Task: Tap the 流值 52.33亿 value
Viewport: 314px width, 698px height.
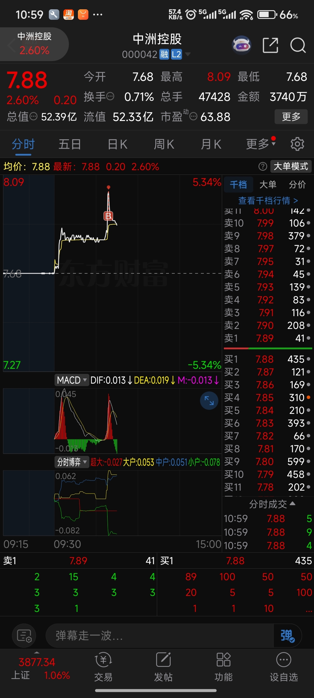Action: click(133, 117)
